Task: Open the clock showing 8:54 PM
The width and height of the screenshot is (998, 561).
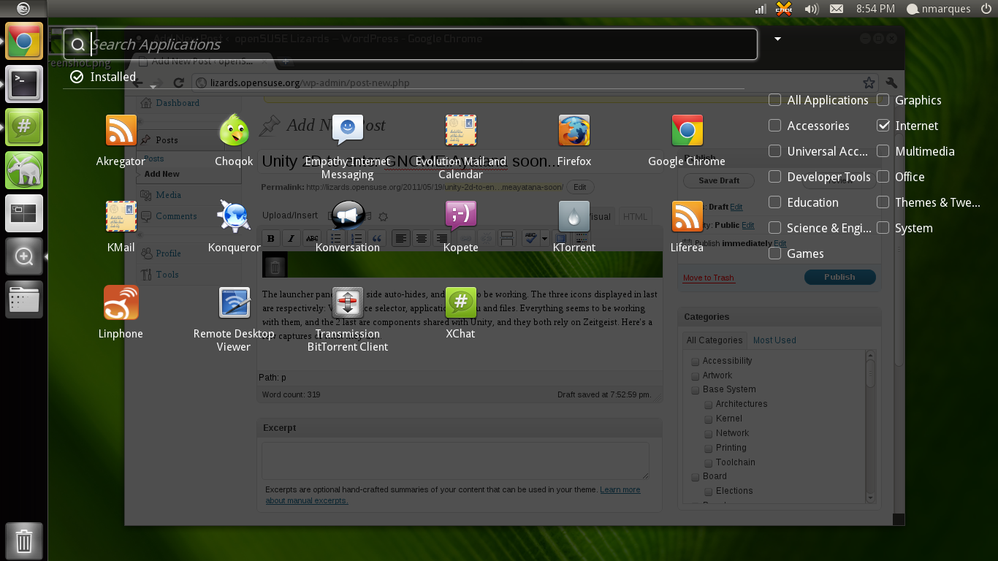Action: pos(875,9)
